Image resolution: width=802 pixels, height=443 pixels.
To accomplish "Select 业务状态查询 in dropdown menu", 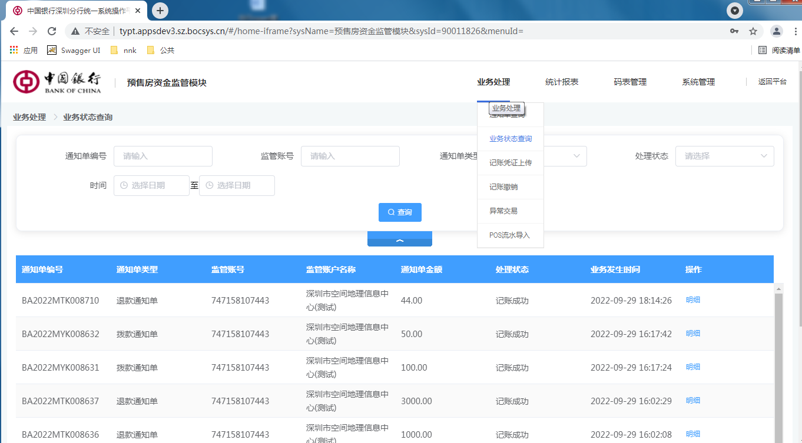I will (x=511, y=139).
